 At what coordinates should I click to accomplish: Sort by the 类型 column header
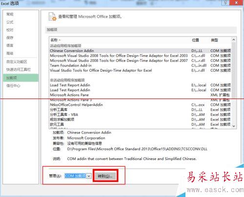pos(214,40)
